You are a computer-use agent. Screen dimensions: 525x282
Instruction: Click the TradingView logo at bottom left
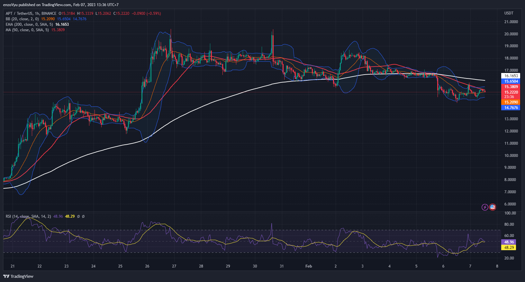point(18,276)
